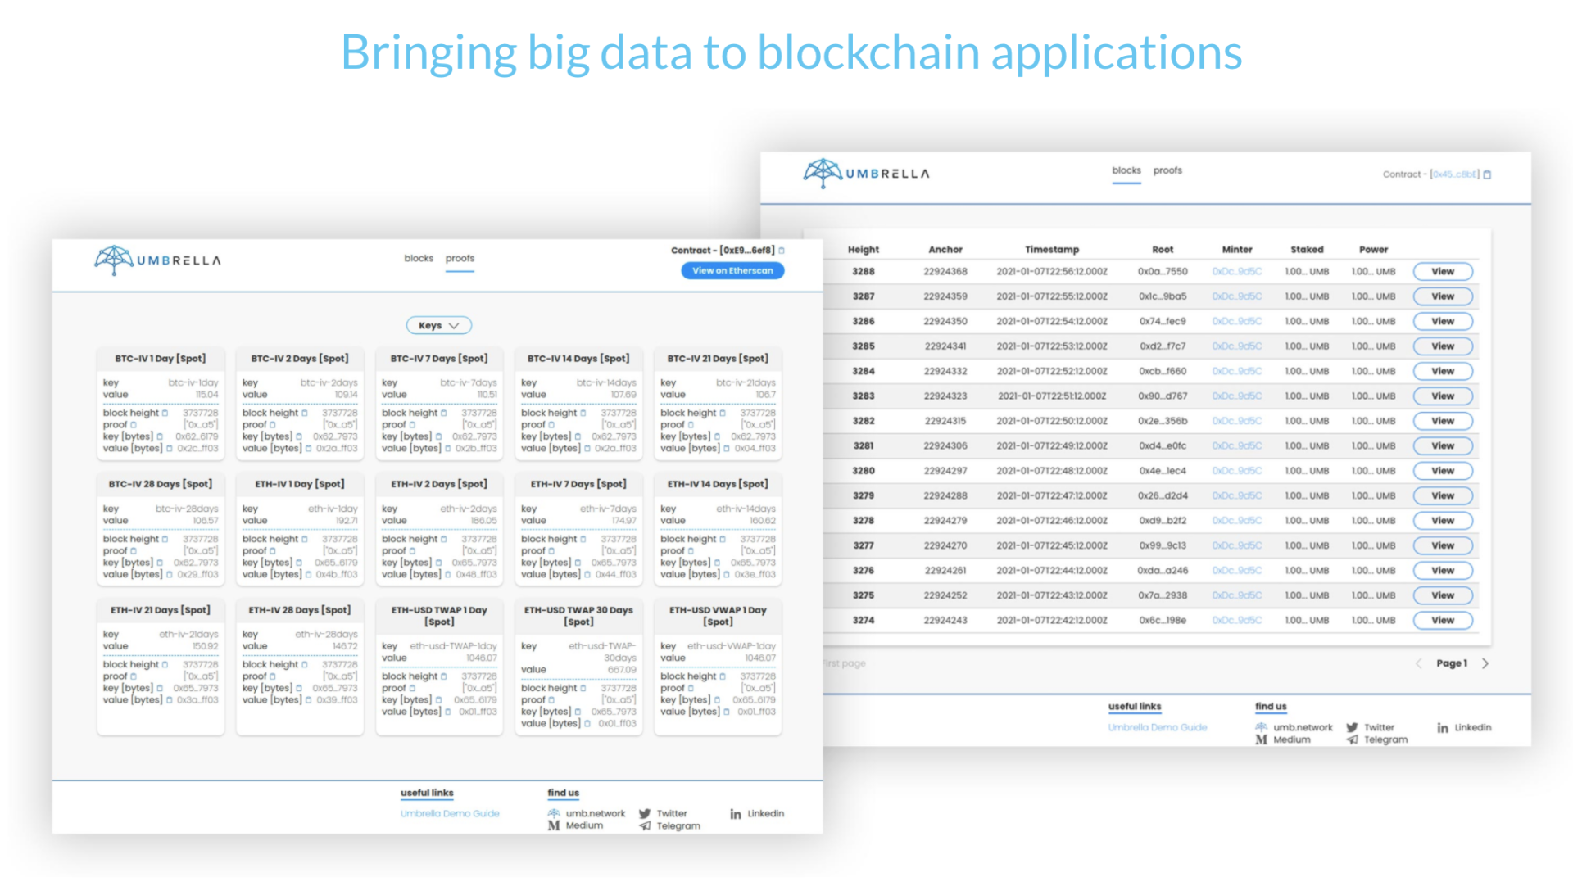Click the contract address 0x45..c8bE text
1573x891 pixels.
pos(1455,174)
